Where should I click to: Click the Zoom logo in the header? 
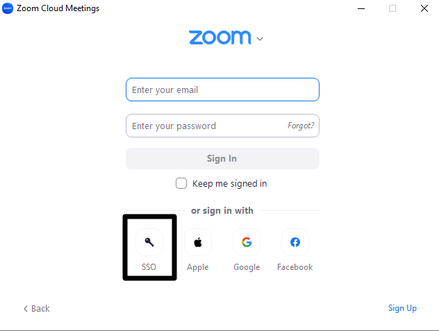[x=220, y=37]
